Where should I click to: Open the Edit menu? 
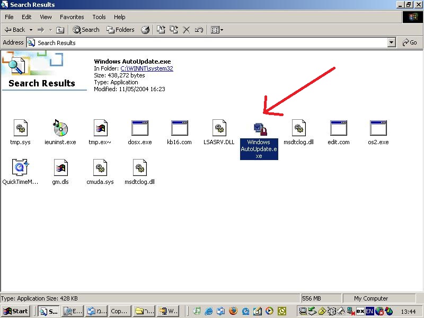26,17
